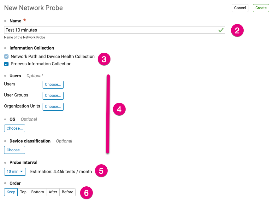The width and height of the screenshot is (273, 204).
Task: Open the Choose selector for Organization Units
Action: pyautogui.click(x=53, y=107)
